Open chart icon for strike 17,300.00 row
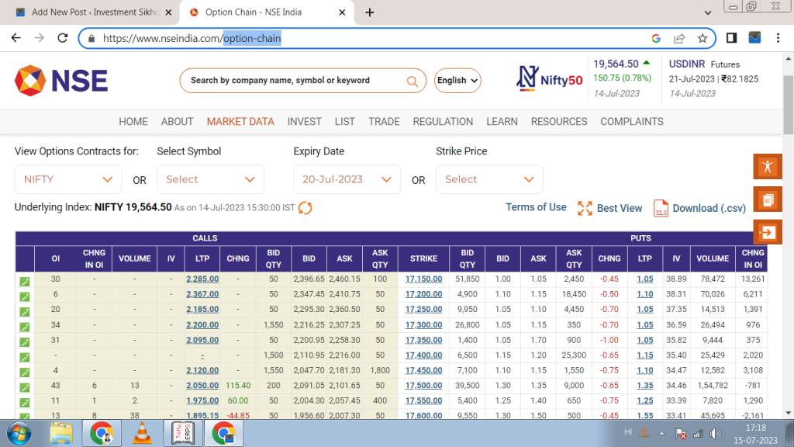794x447 pixels. click(24, 327)
